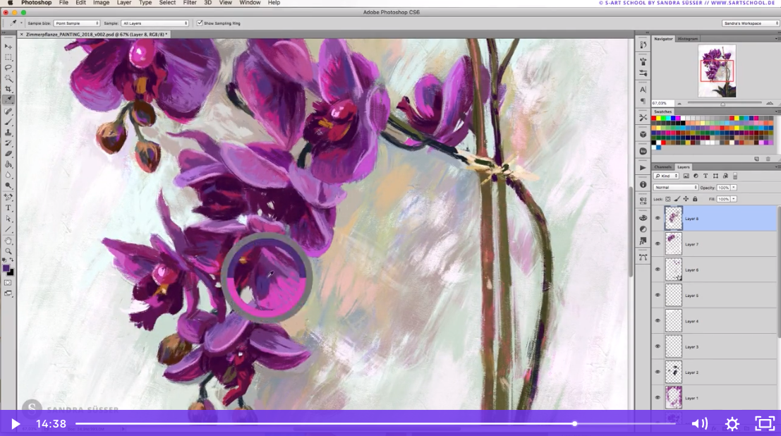Toggle lock all padlock
Image resolution: width=781 pixels, height=436 pixels.
pos(695,199)
